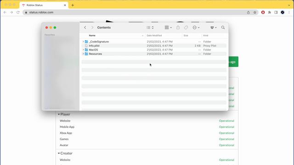Click Operational status beside Avatar
The height and width of the screenshot is (165, 294).
pyautogui.click(x=226, y=145)
